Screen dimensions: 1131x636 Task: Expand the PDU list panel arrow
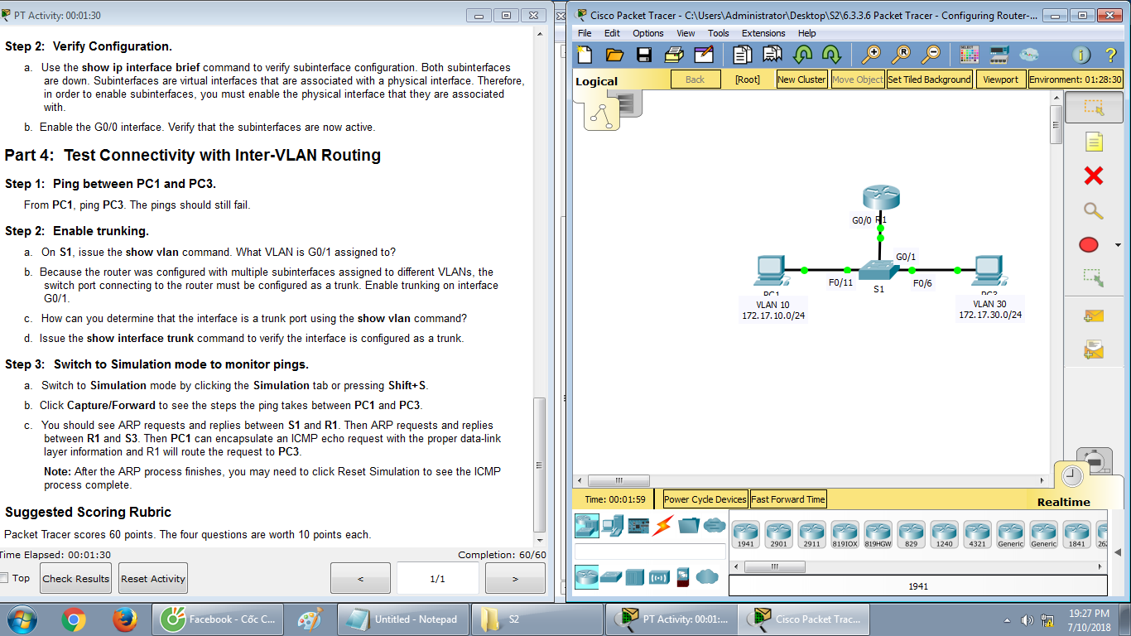tap(1119, 552)
